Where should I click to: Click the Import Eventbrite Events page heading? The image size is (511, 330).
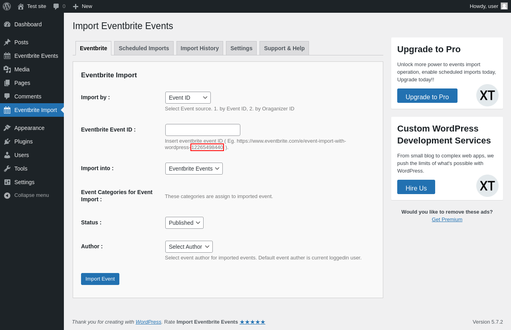123,26
